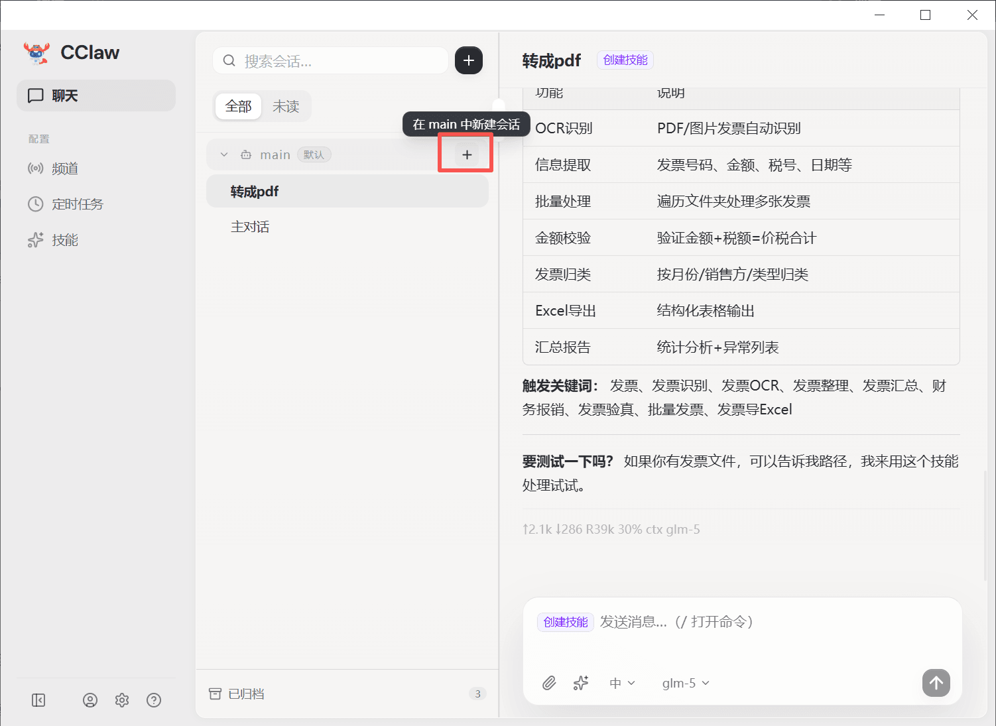
Task: Select the 转成pdf conversation
Action: (x=254, y=191)
